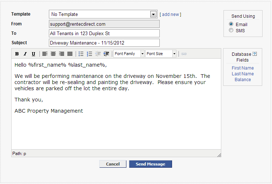
Task: Insert a numbered list
Action: click(x=89, y=54)
